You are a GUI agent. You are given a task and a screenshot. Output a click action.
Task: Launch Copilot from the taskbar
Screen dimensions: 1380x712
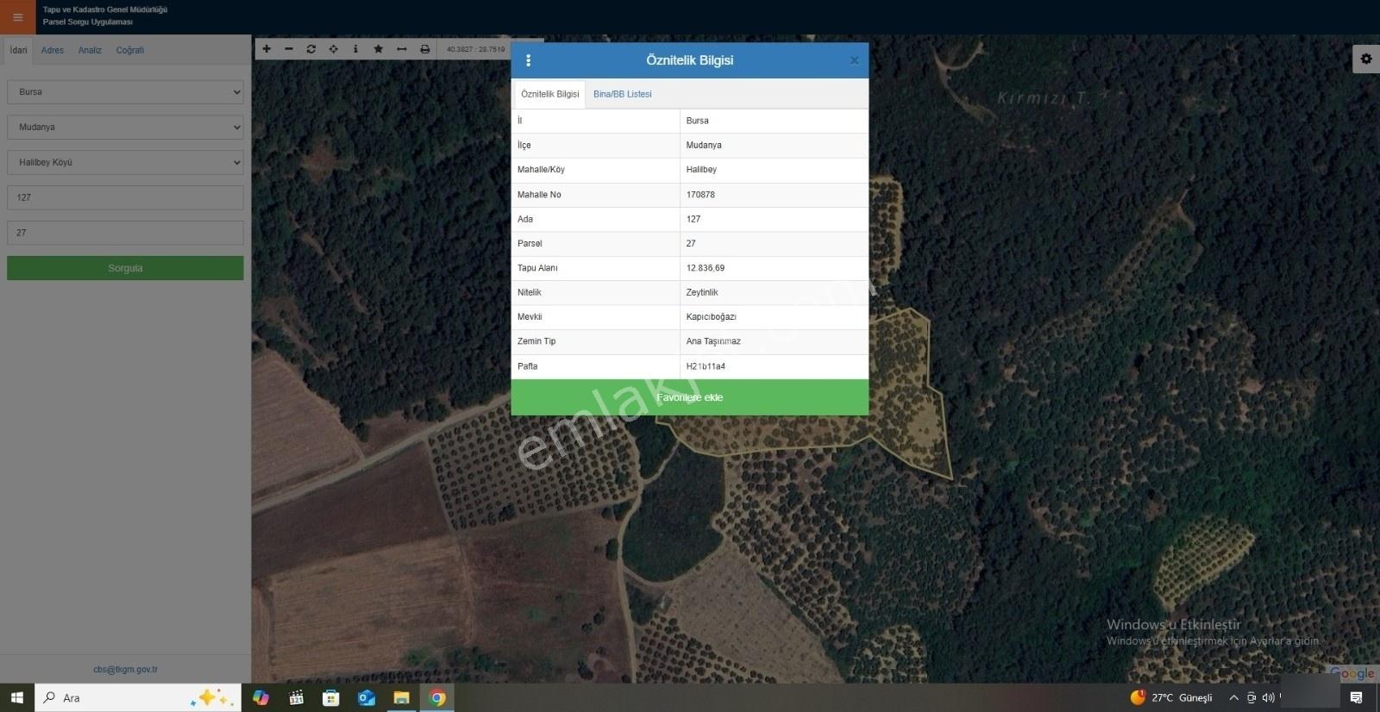[260, 697]
